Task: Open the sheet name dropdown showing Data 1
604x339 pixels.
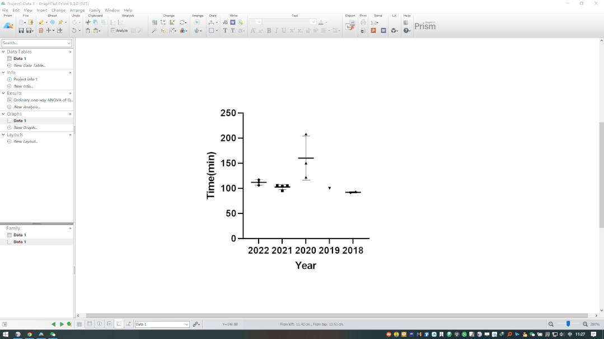Action: (186, 324)
